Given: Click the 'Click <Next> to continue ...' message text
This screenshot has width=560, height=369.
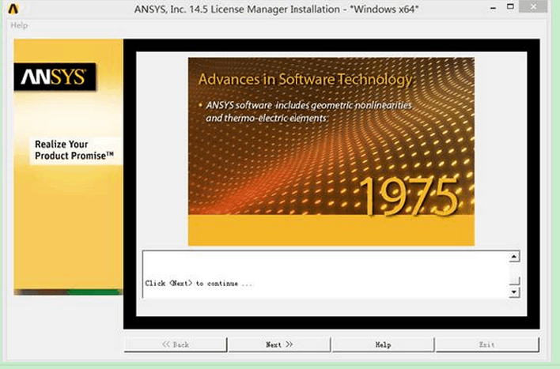Looking at the screenshot, I should [x=199, y=284].
